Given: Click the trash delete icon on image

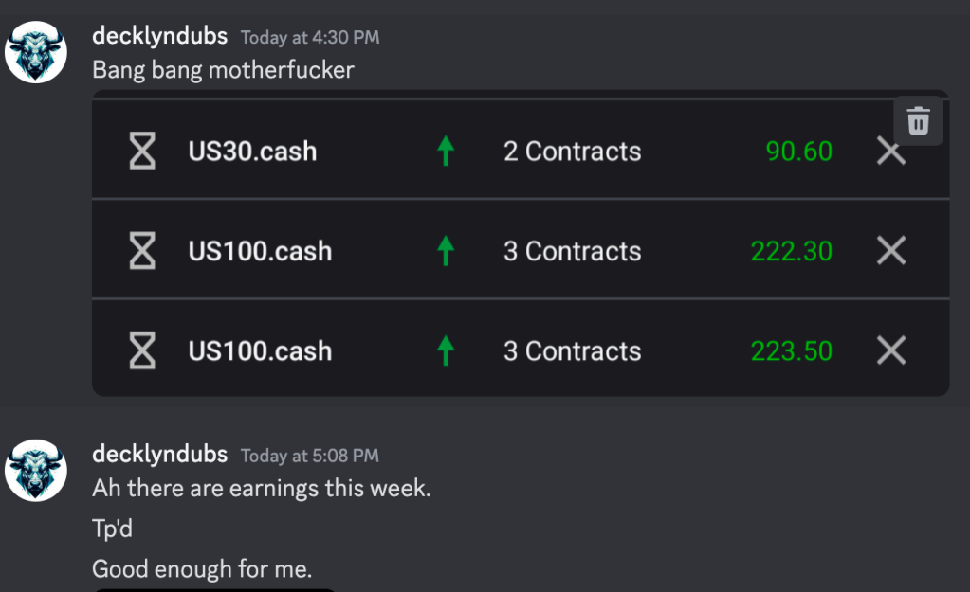Looking at the screenshot, I should (x=918, y=121).
